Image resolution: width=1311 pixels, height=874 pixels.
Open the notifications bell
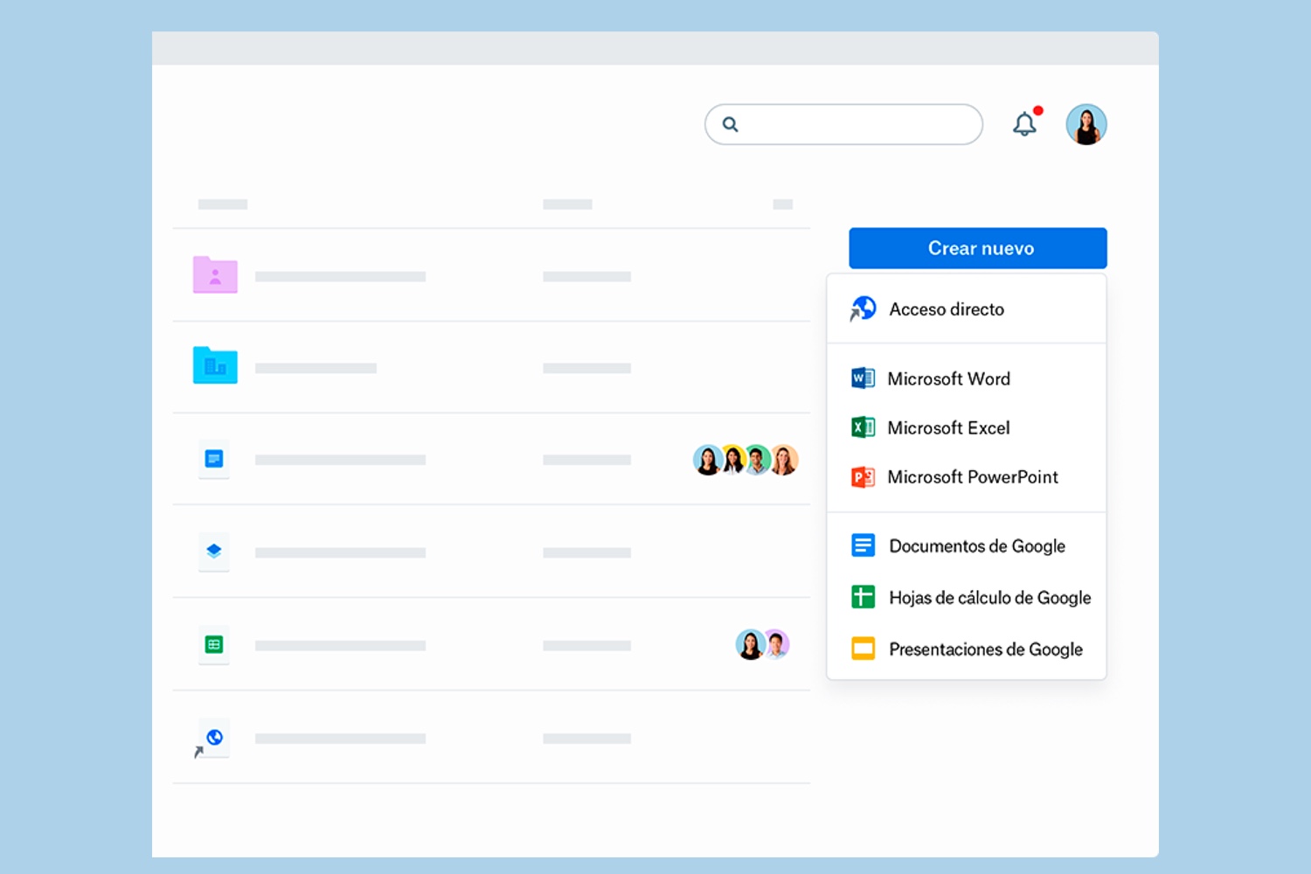point(1025,123)
